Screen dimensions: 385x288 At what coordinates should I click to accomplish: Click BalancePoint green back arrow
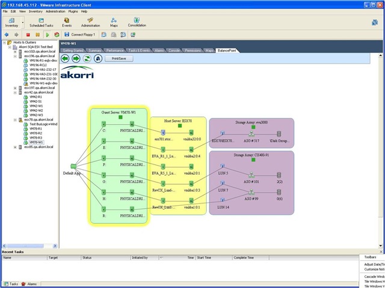65,59
